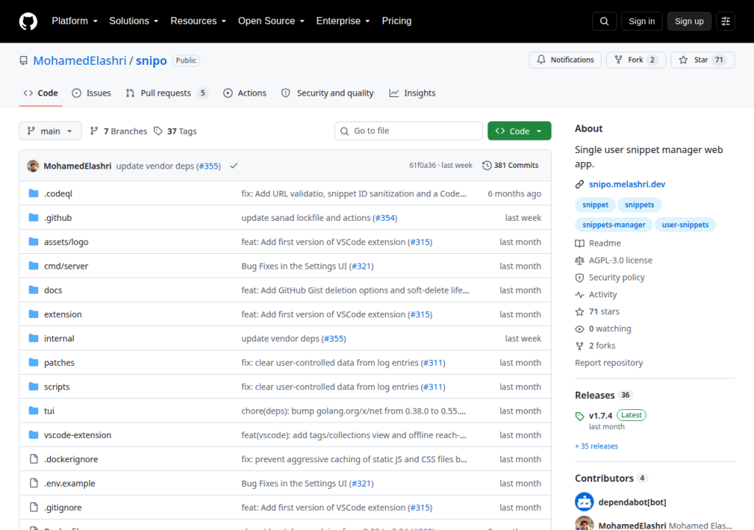This screenshot has height=530, width=754.
Task: Open commit hash 61f0a36
Action: point(423,166)
